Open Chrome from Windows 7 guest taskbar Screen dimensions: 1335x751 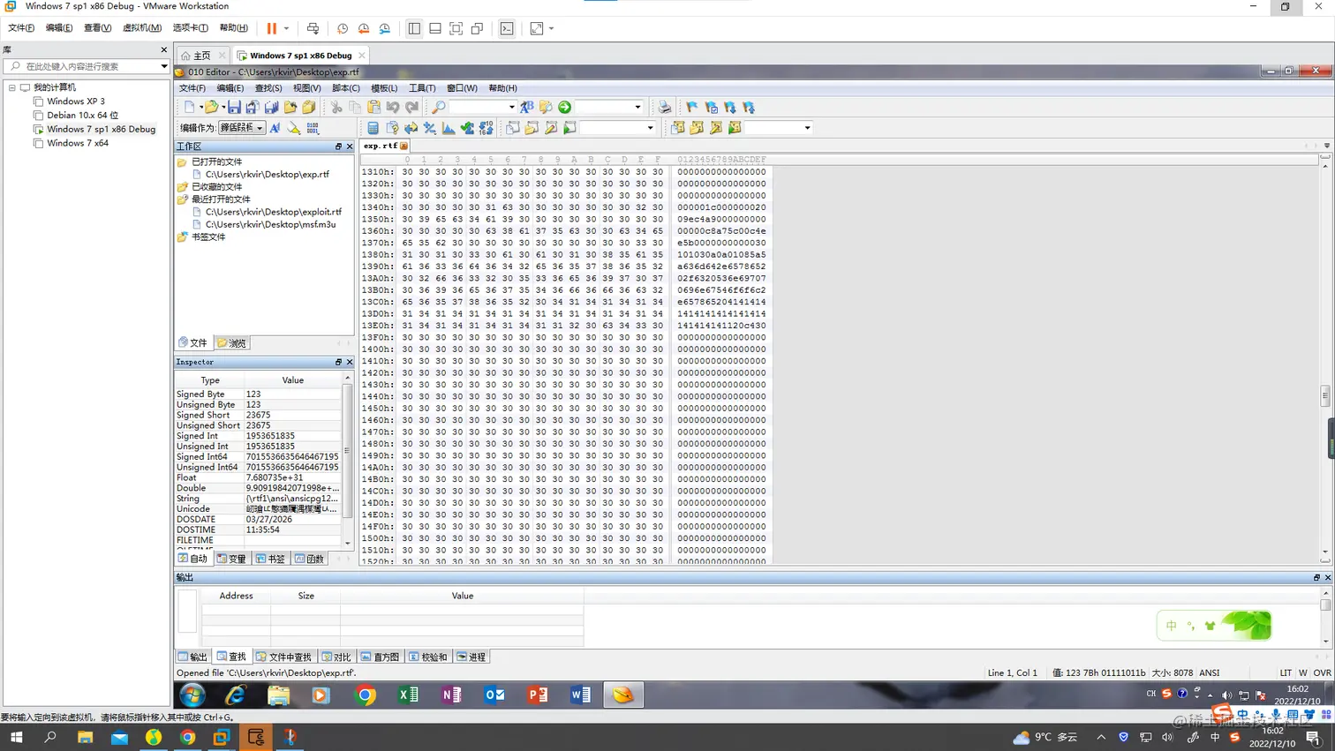(x=365, y=695)
